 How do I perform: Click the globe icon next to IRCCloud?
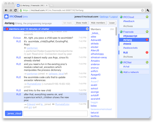pyautogui.click(x=121, y=17)
